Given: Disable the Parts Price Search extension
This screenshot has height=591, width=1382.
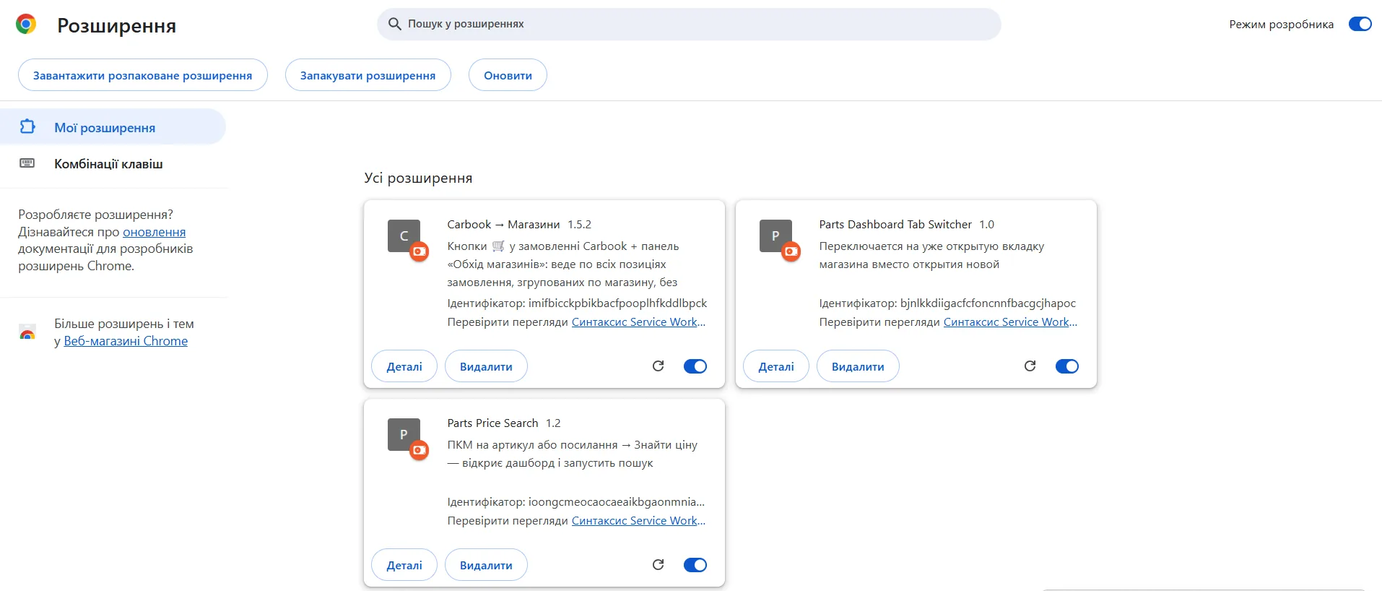Looking at the screenshot, I should (695, 565).
